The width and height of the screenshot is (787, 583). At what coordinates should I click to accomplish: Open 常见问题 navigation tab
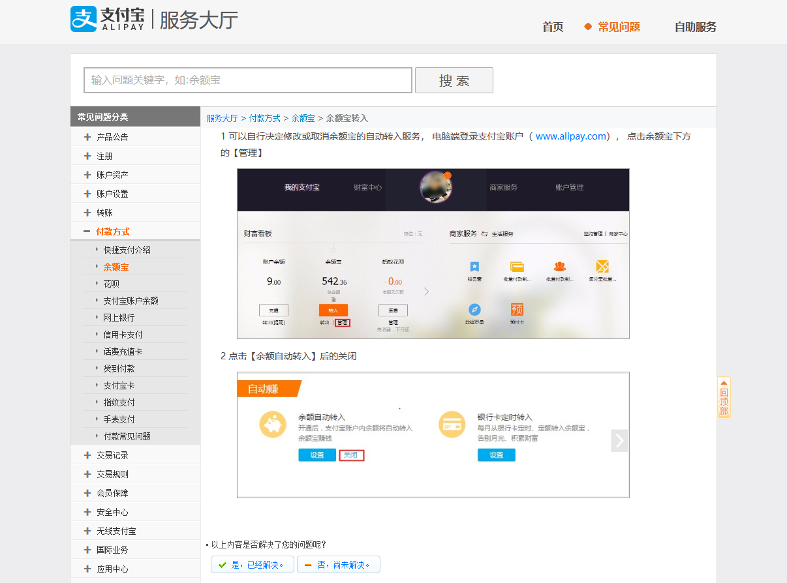(x=619, y=27)
